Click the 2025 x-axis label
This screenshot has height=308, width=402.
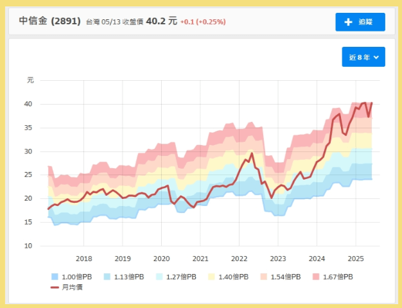coord(356,259)
